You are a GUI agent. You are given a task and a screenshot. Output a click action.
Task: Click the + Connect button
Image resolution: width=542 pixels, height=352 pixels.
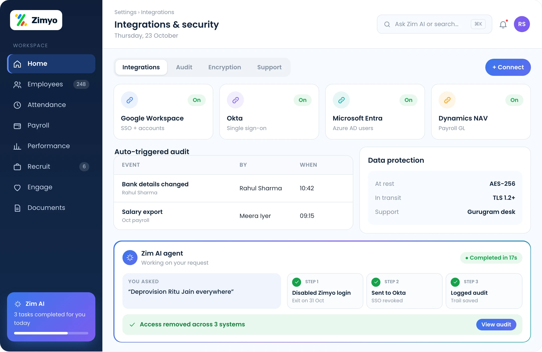508,67
